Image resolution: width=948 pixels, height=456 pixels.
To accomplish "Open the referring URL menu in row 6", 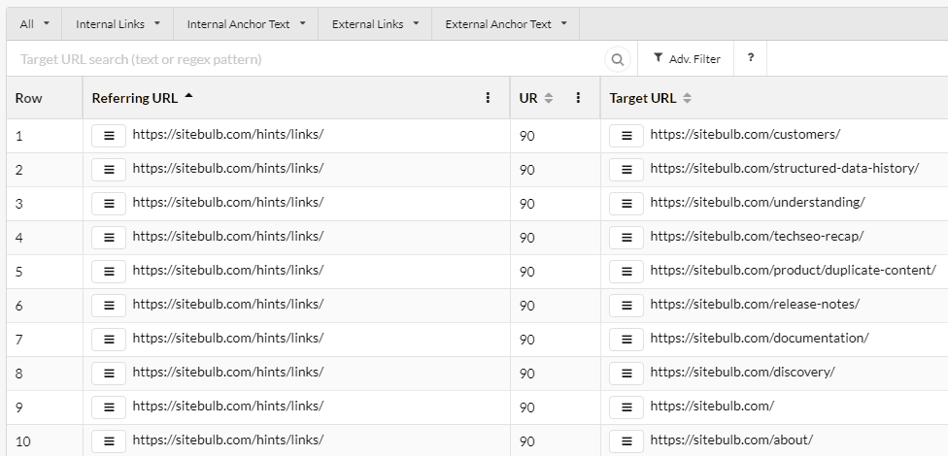I will pos(109,306).
